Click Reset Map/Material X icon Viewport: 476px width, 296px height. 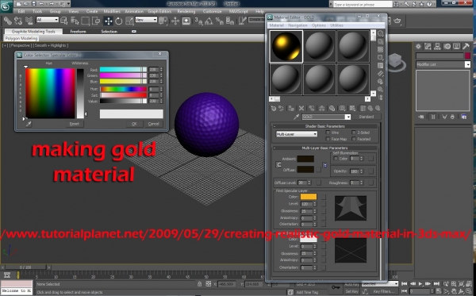coord(301,109)
